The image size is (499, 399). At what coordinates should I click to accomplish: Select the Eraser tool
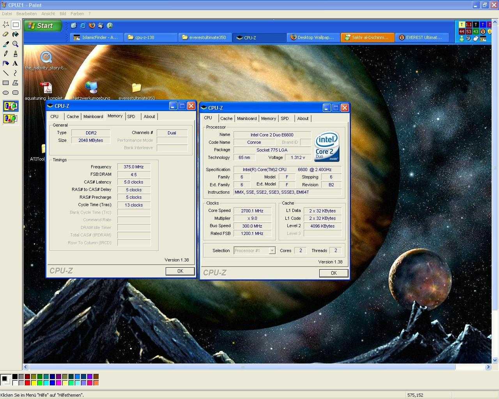pos(6,34)
